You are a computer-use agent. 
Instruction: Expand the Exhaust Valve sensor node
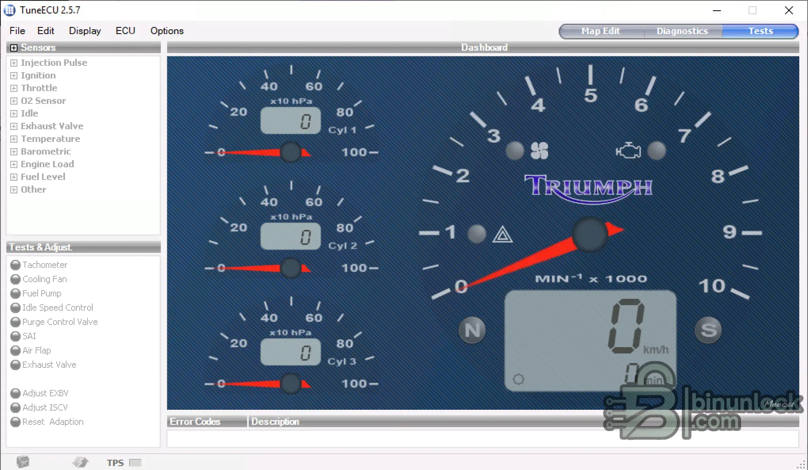point(14,126)
